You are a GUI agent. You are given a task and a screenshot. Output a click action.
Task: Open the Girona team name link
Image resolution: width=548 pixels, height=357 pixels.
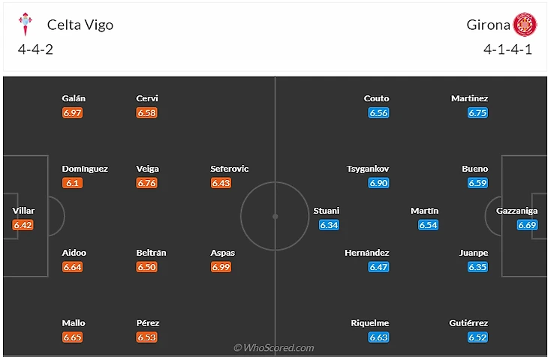point(488,25)
